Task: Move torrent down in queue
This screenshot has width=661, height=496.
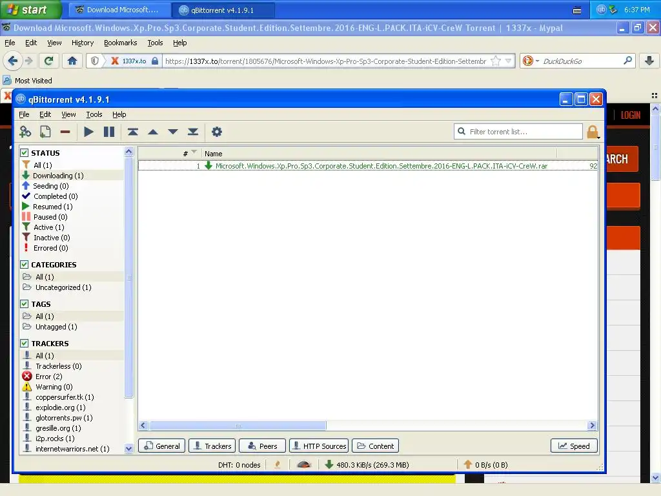Action: tap(173, 132)
